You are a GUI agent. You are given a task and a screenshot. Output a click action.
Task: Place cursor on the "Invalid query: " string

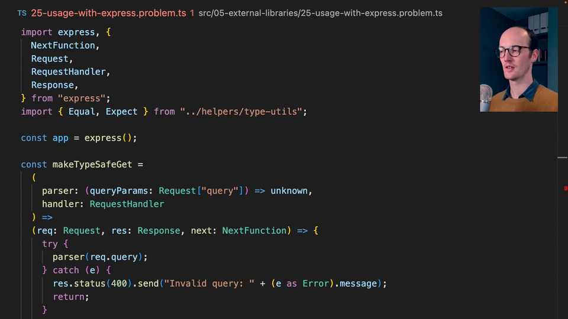tap(209, 284)
